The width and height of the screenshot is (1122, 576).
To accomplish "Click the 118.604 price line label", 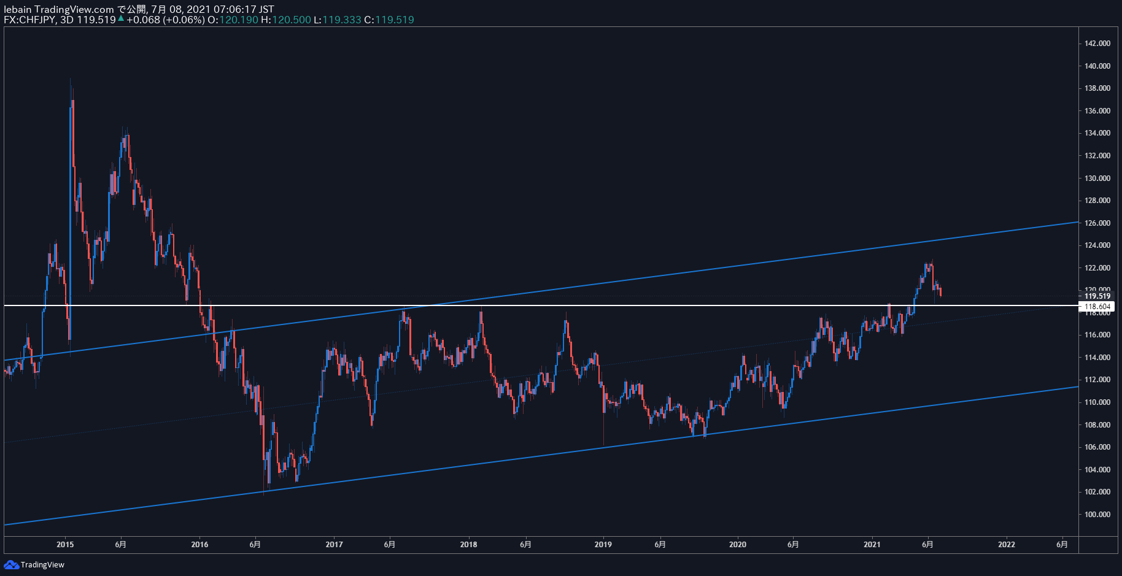I will coord(1097,307).
